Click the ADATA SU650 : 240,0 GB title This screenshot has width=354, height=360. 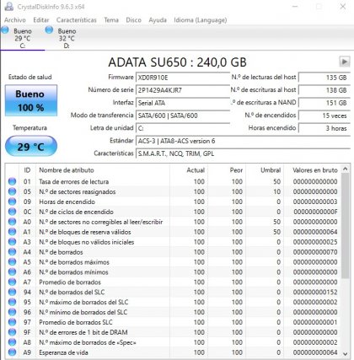177,62
